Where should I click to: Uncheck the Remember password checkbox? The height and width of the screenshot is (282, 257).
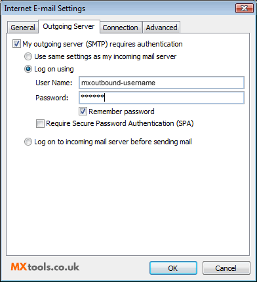83,111
